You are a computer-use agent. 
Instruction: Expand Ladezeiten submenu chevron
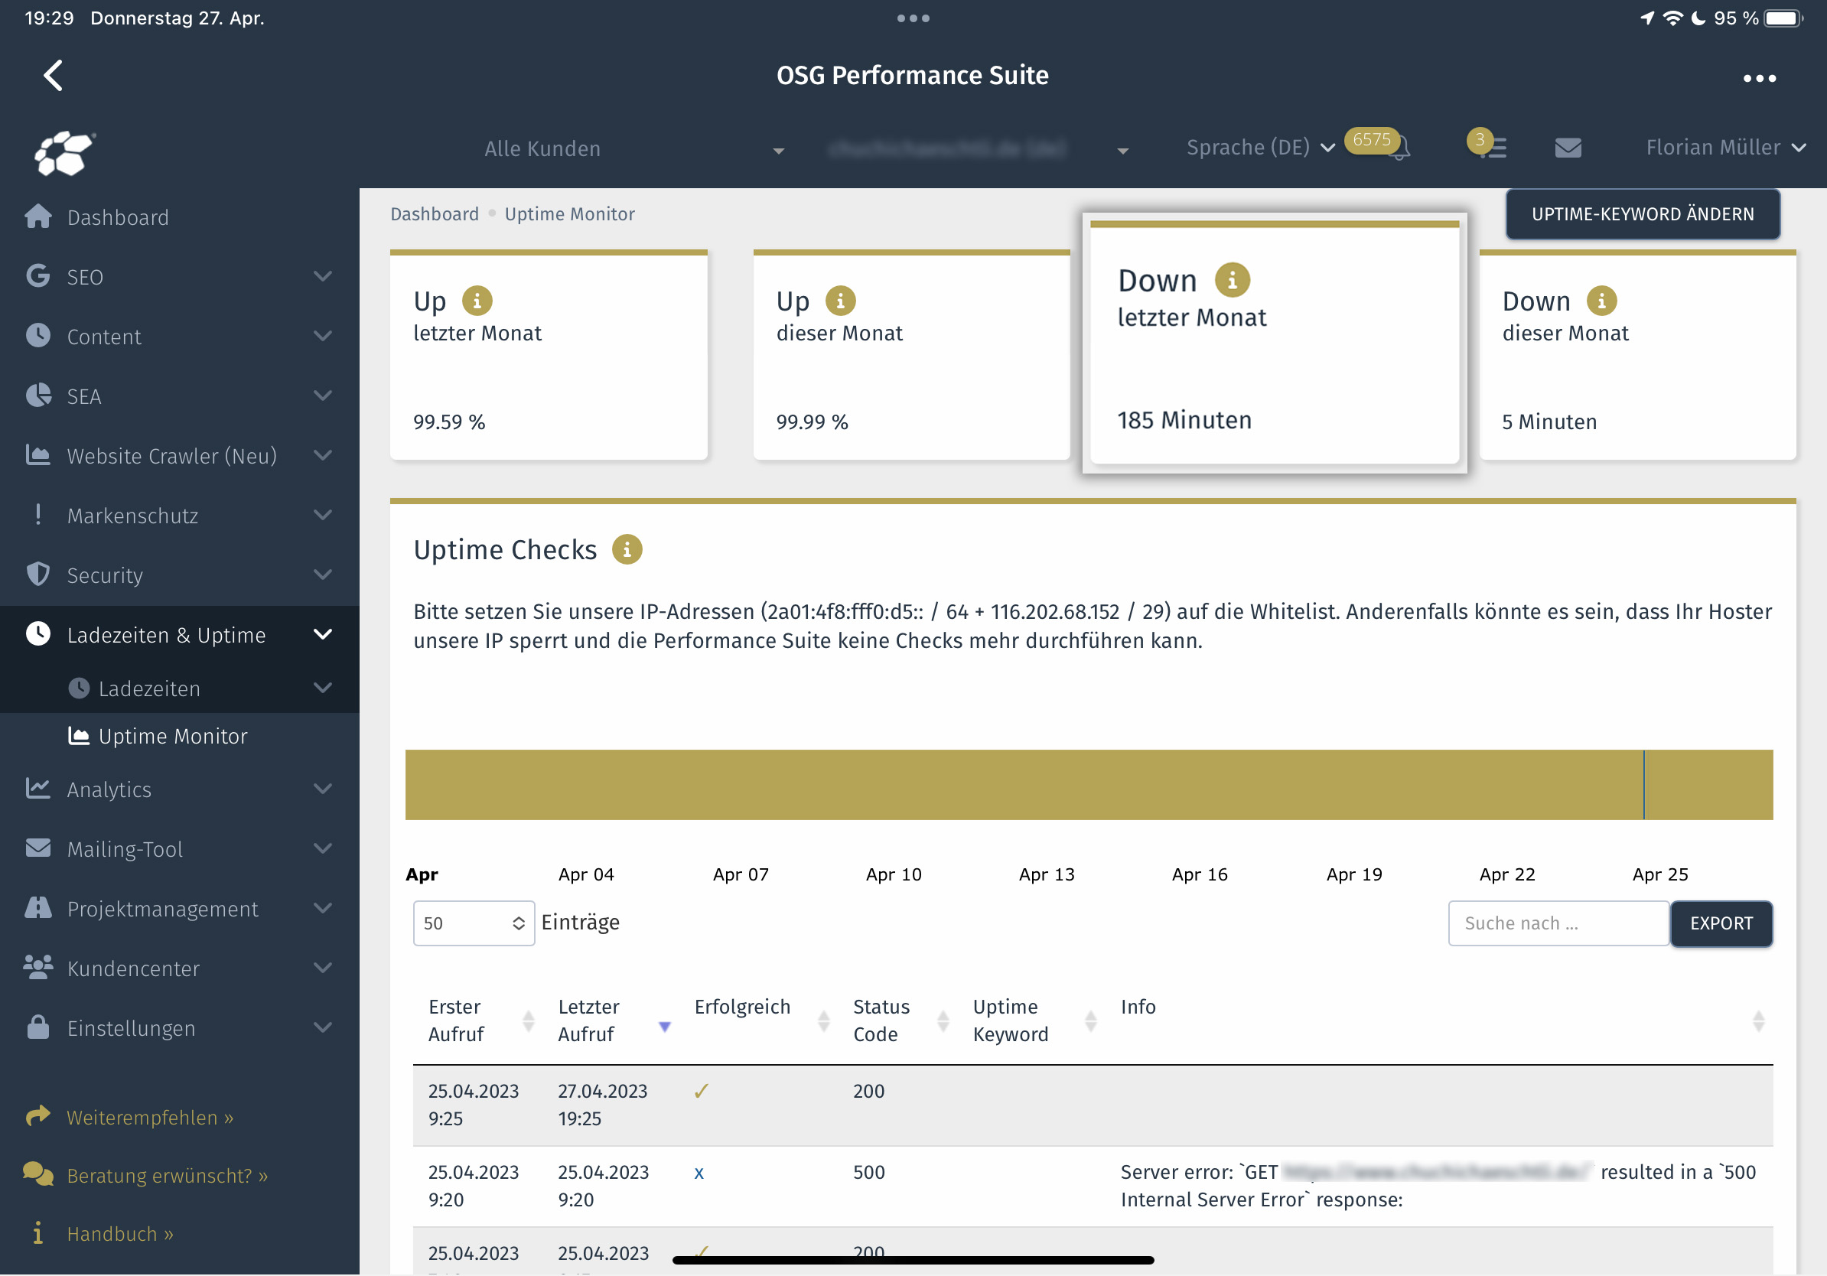click(x=323, y=688)
